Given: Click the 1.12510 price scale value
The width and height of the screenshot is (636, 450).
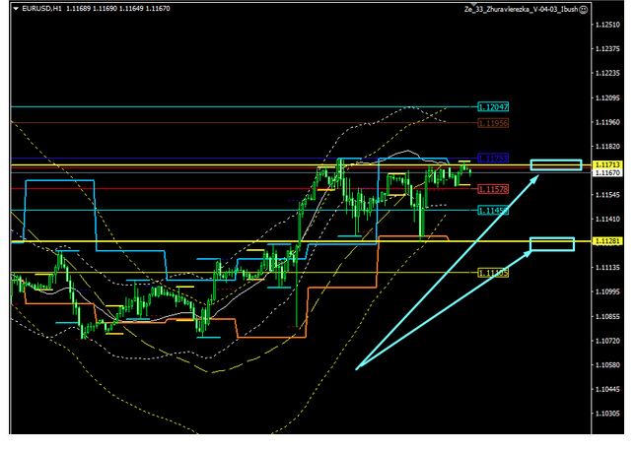Looking at the screenshot, I should [x=607, y=25].
